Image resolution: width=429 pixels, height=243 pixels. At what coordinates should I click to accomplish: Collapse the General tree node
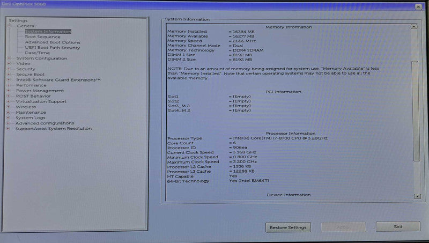tap(10, 26)
